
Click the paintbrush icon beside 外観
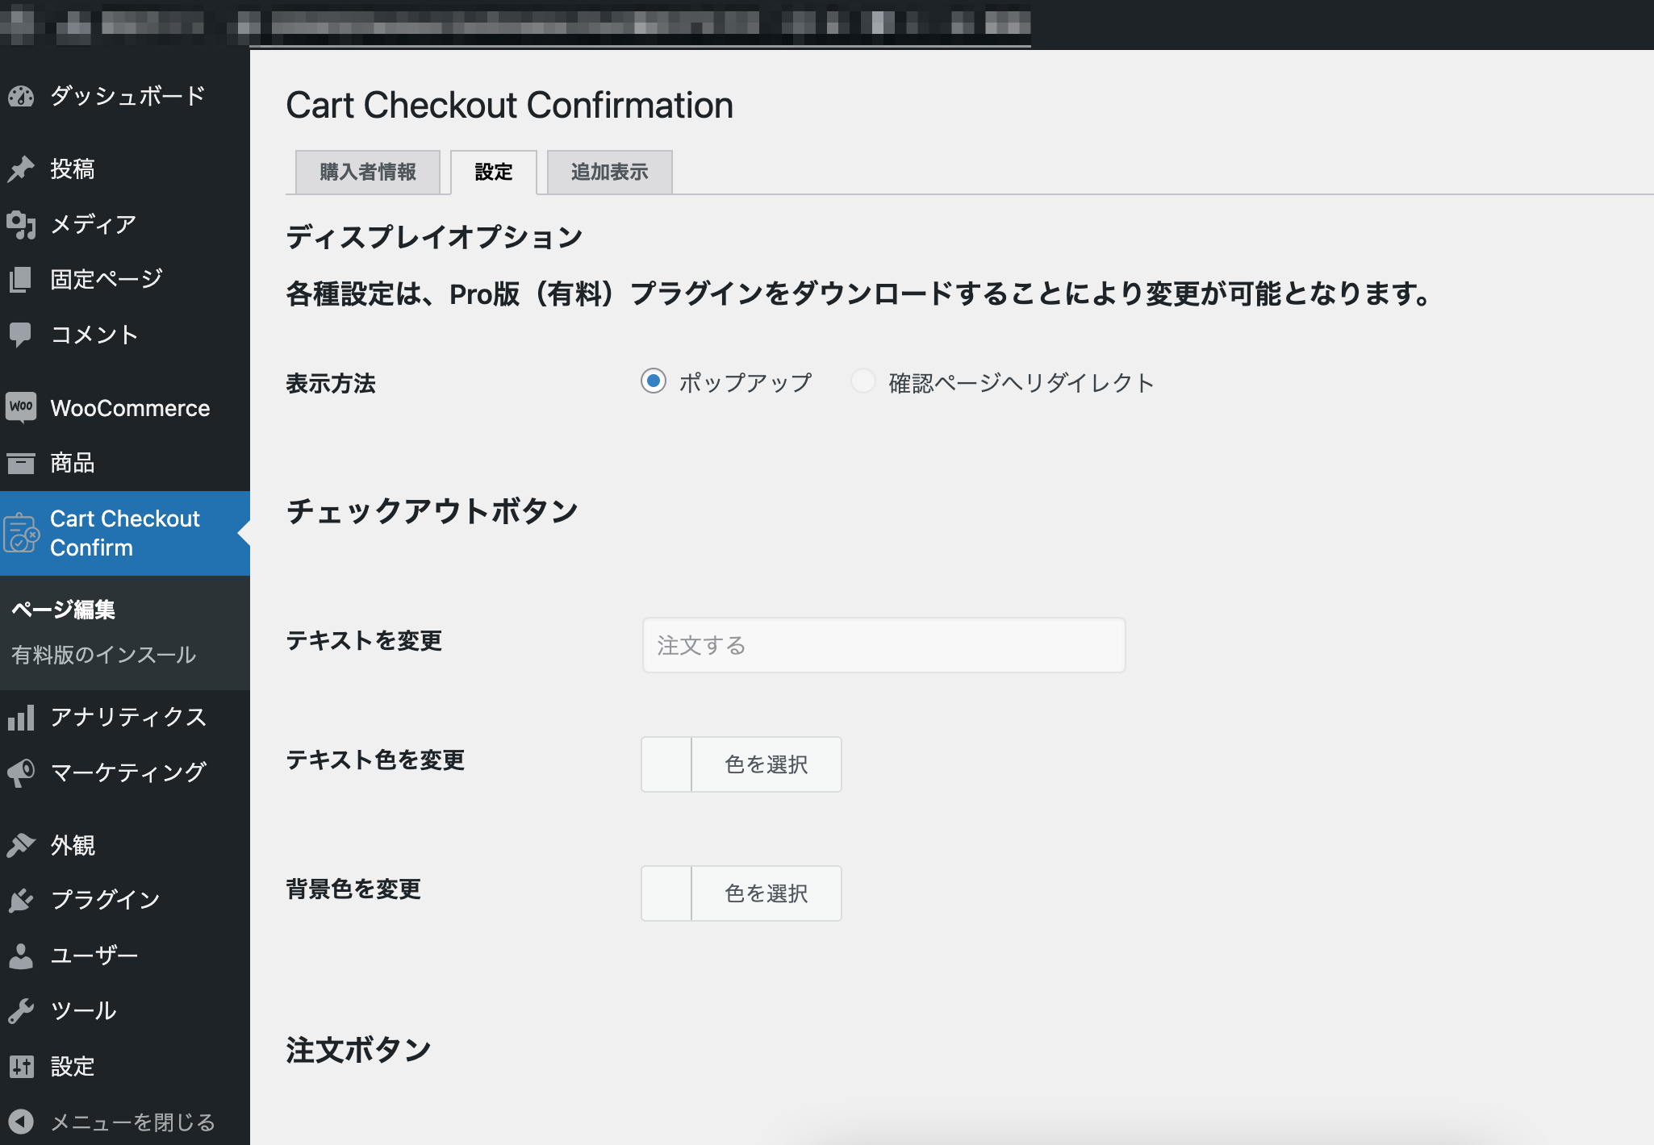[21, 845]
